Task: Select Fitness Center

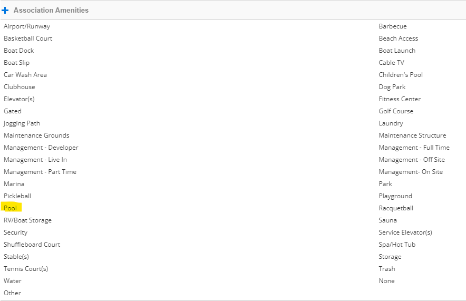Action: coord(400,99)
